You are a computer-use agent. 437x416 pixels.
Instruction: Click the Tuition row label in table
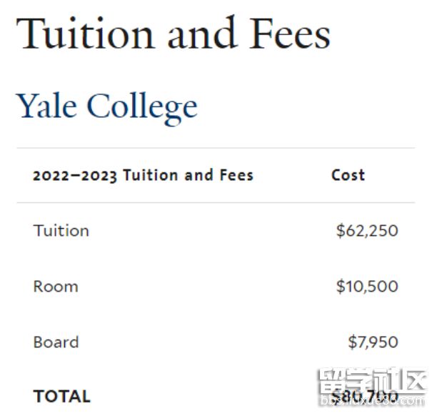click(x=61, y=231)
